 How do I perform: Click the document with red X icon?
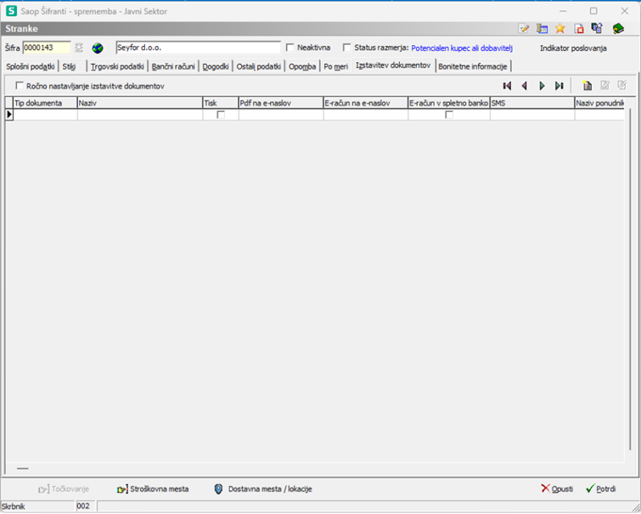click(579, 29)
